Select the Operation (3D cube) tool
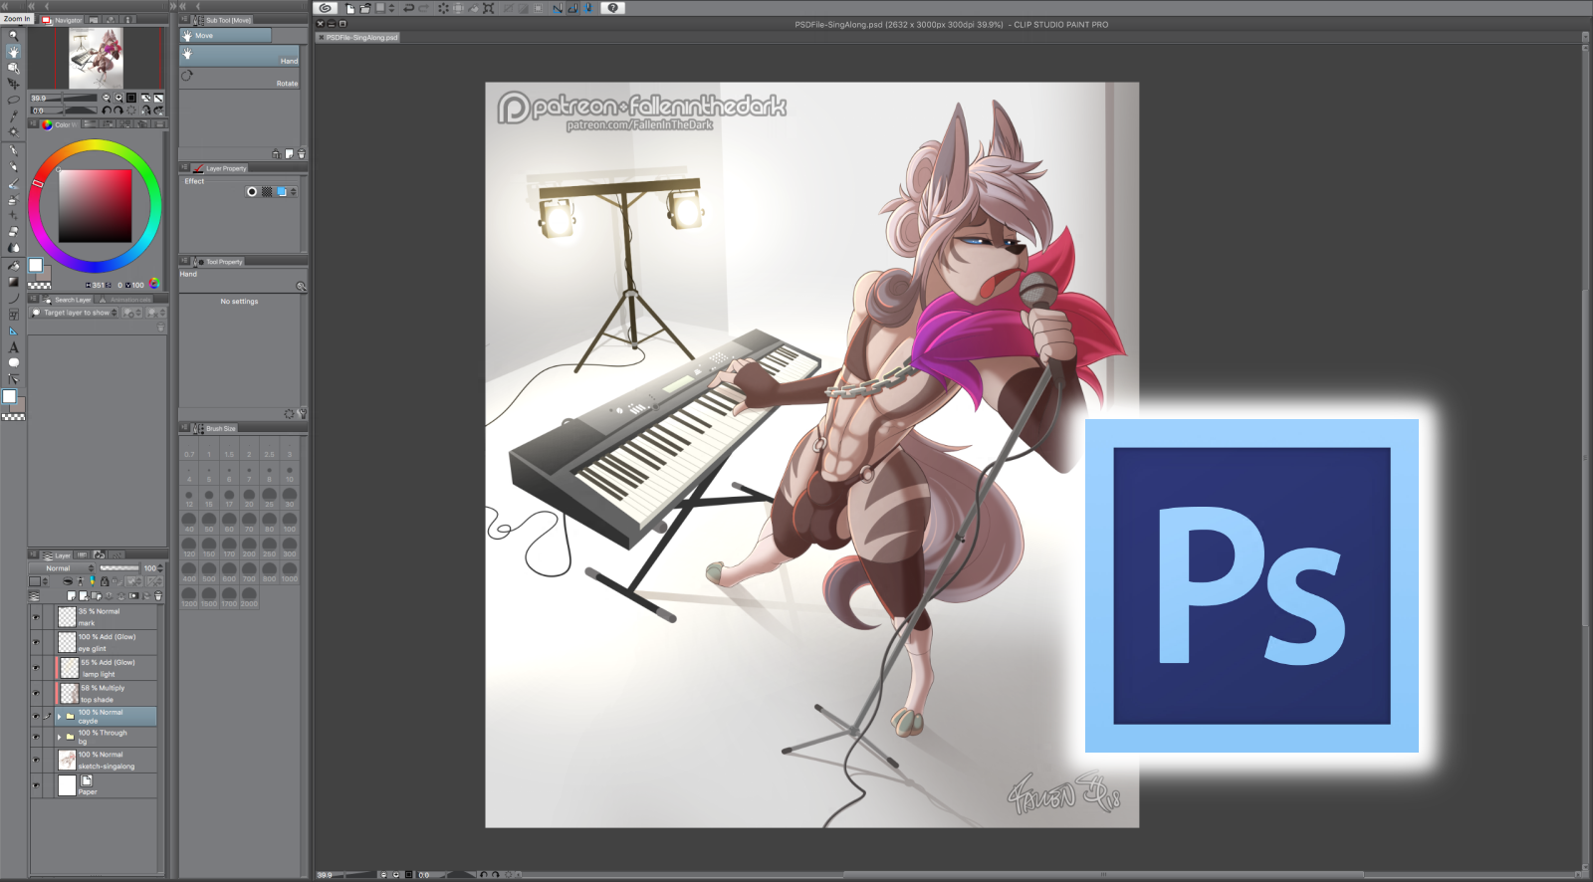The width and height of the screenshot is (1593, 882). tap(13, 68)
